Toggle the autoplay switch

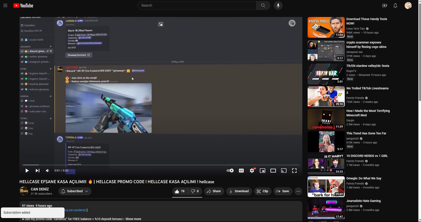coord(230,171)
